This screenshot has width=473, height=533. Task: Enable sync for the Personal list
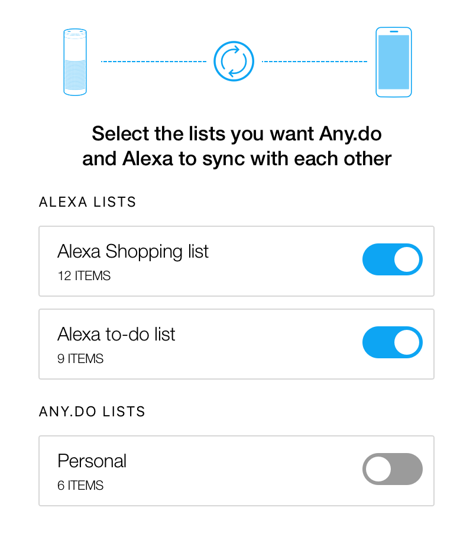pyautogui.click(x=392, y=470)
